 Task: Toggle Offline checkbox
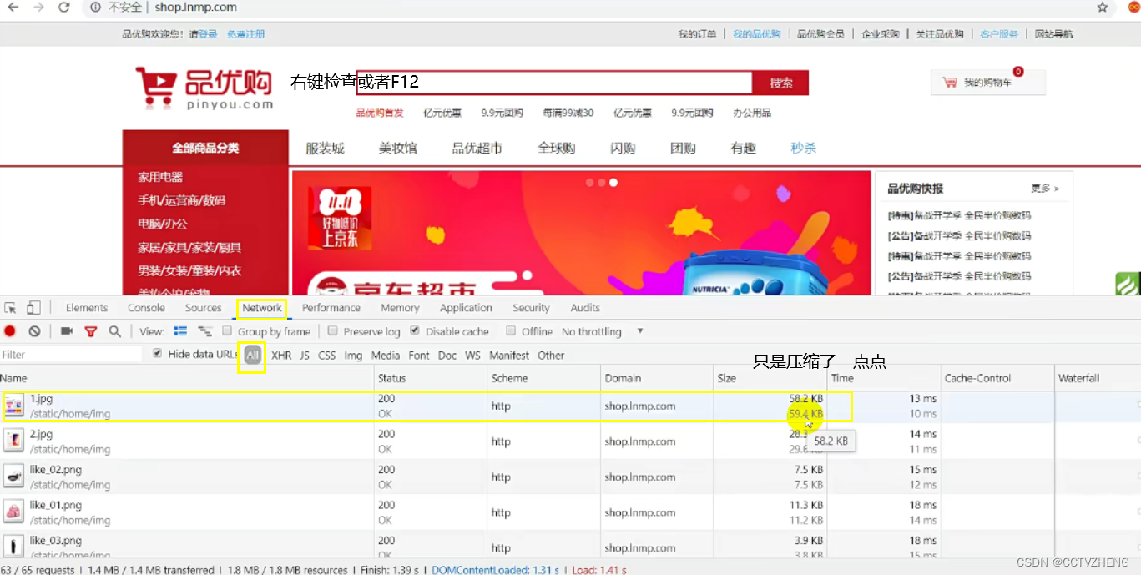tap(511, 331)
